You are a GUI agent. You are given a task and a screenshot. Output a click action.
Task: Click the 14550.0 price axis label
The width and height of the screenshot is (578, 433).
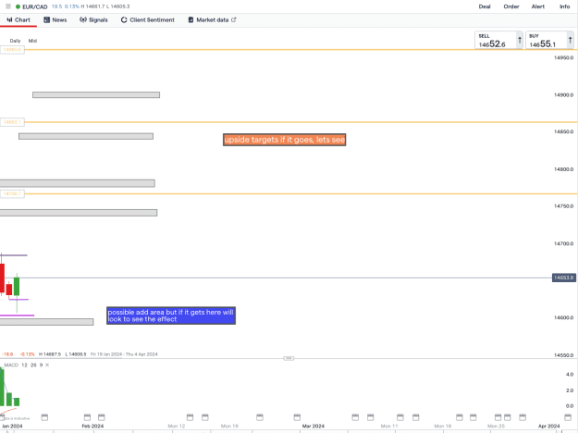563,355
